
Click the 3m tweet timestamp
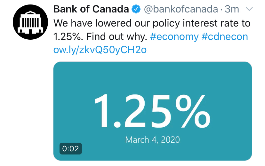coord(232,9)
